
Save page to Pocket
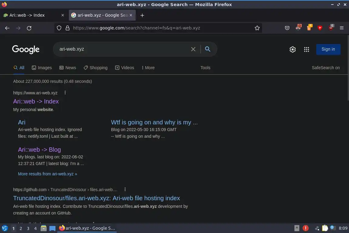coord(287,28)
